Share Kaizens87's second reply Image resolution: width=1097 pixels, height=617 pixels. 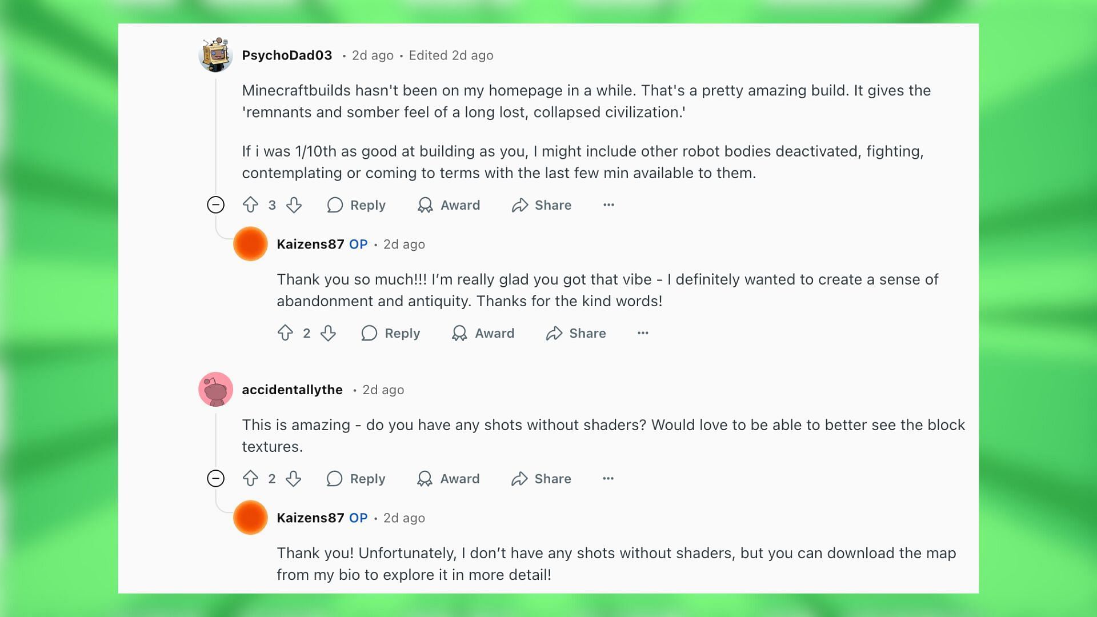[x=587, y=333]
